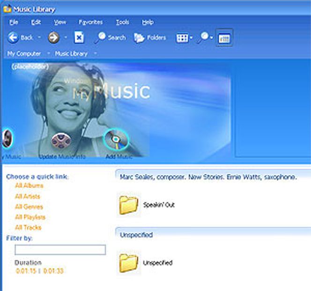This screenshot has height=291, width=311.
Task: Click the My Computer breadcrumb
Action: 24,53
